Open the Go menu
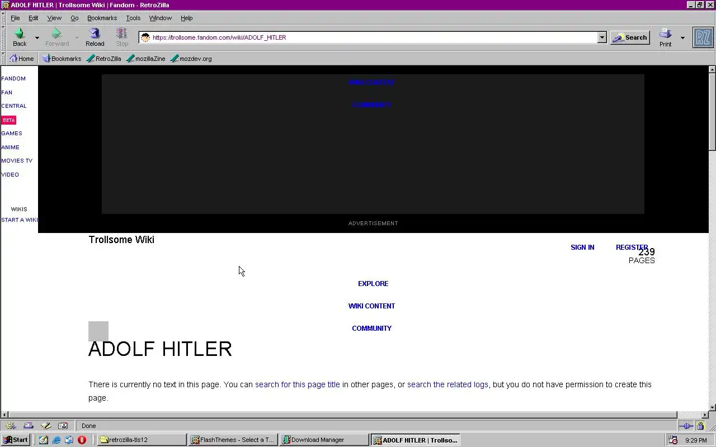Image resolution: width=716 pixels, height=447 pixels. 74,18
